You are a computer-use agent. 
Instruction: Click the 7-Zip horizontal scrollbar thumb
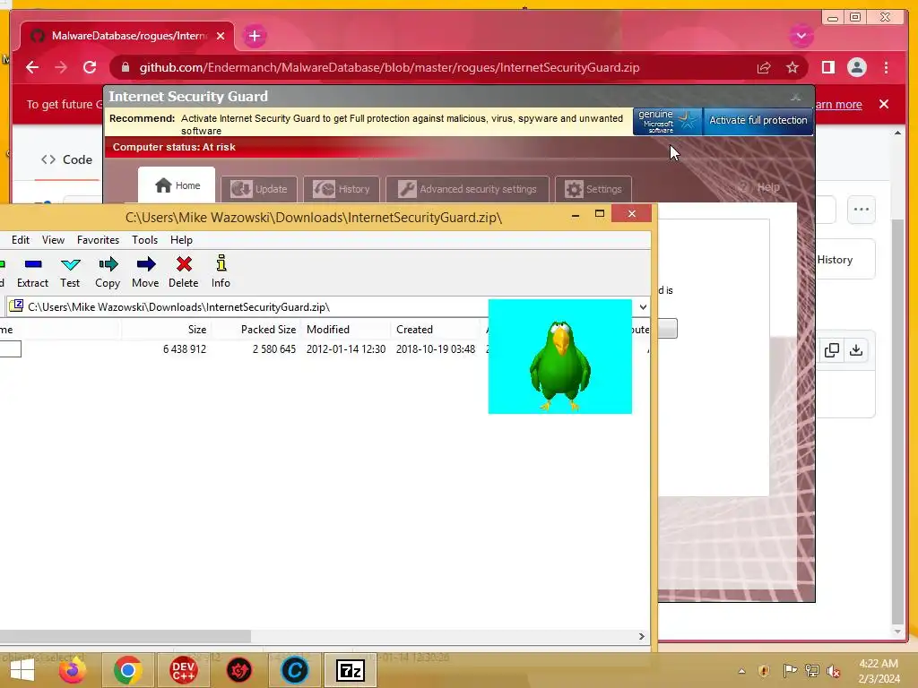[x=126, y=637]
